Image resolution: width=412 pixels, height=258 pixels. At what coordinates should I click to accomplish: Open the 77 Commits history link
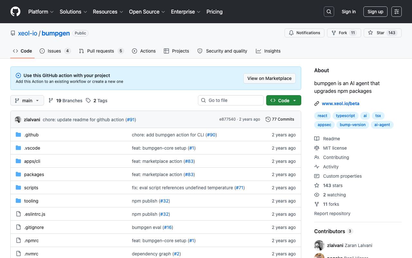tap(280, 119)
